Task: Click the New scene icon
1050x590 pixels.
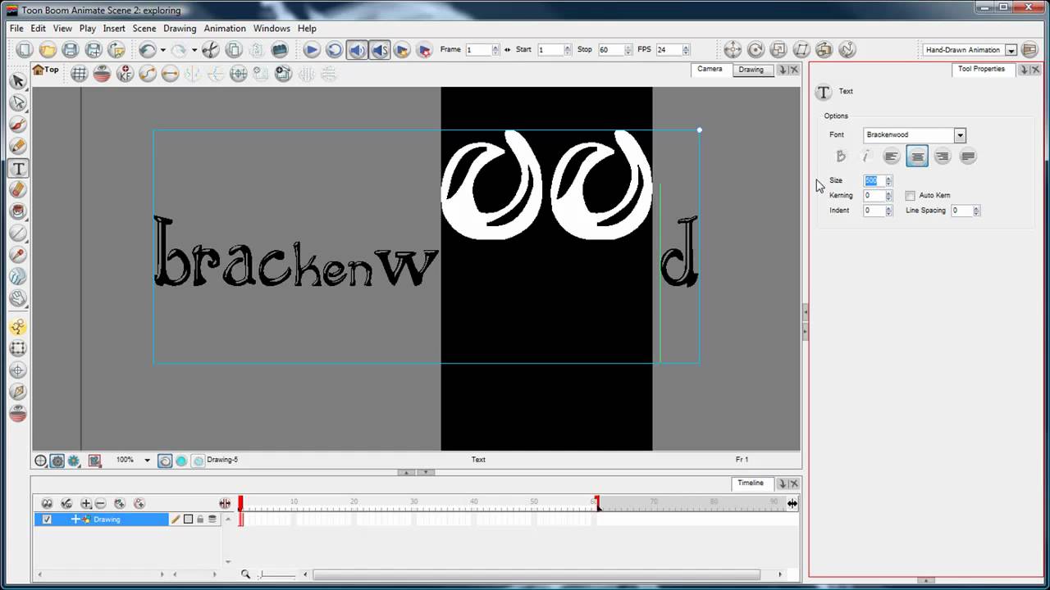Action: point(25,50)
